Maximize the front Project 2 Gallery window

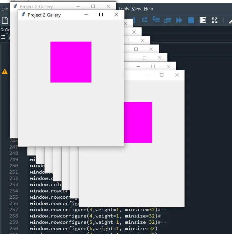(101, 15)
